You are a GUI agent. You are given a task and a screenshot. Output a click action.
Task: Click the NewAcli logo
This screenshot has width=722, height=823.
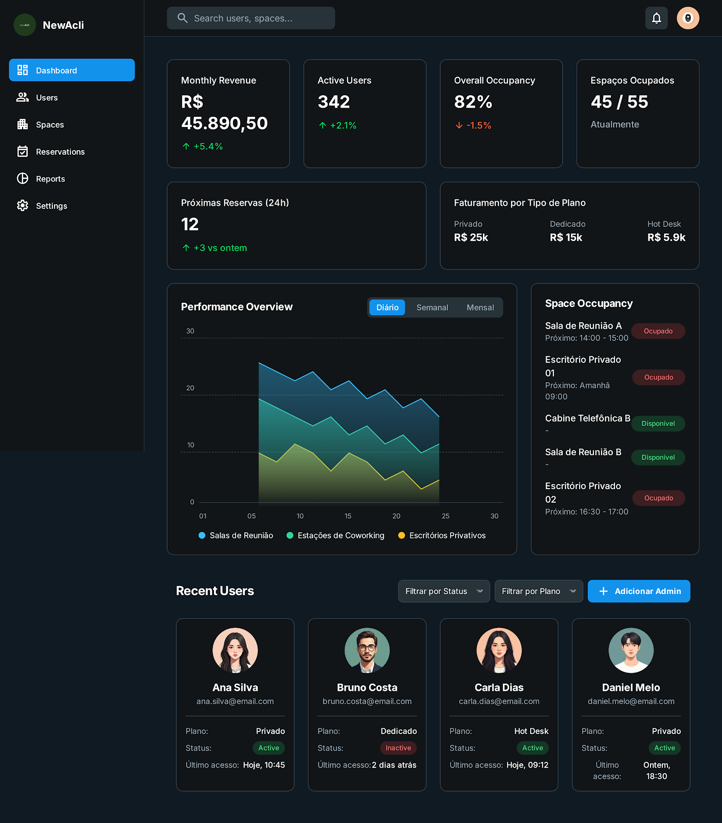pos(25,25)
